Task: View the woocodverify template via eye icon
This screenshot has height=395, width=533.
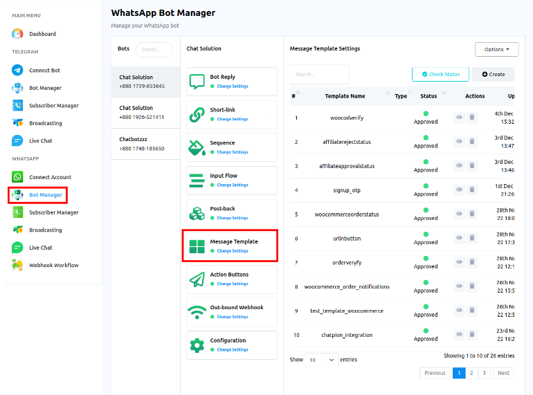Action: point(459,117)
